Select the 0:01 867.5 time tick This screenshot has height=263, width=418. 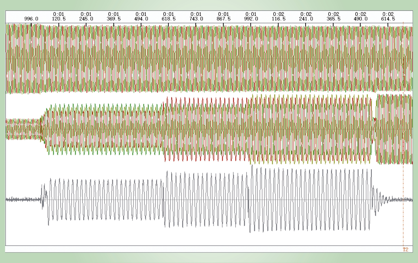pos(223,16)
